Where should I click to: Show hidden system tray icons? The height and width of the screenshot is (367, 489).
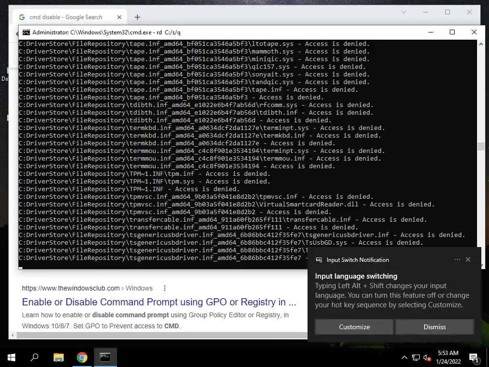coord(404,357)
